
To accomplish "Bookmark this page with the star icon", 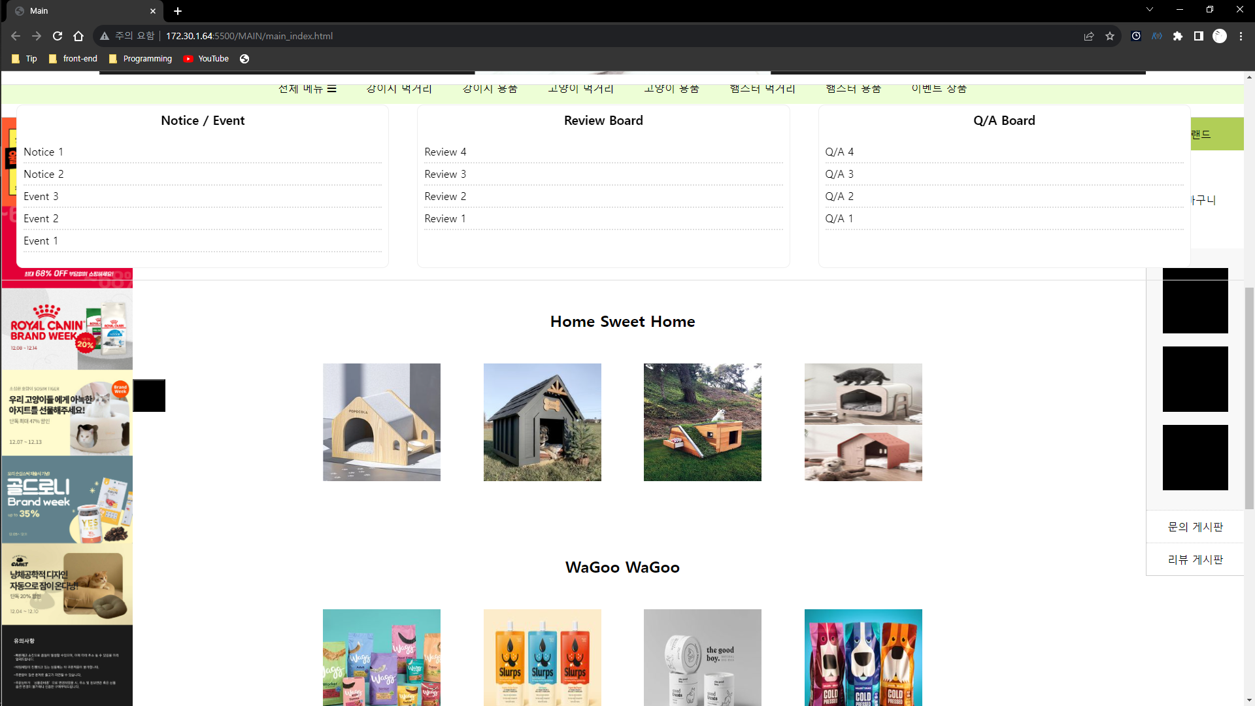I will (x=1110, y=36).
